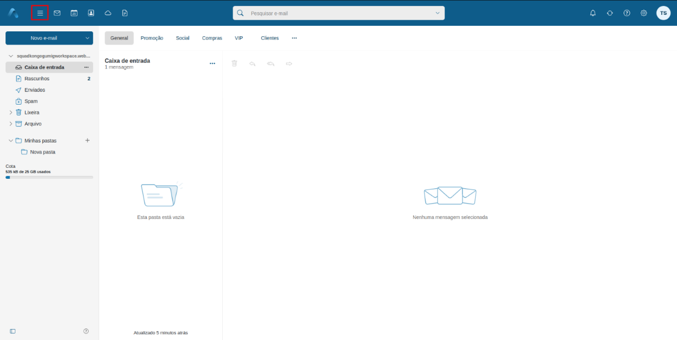
Task: Open the Contacts app icon
Action: 91,13
